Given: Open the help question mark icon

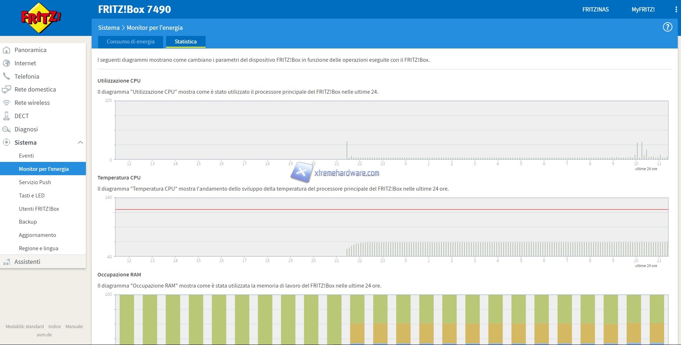Looking at the screenshot, I should click(x=667, y=27).
